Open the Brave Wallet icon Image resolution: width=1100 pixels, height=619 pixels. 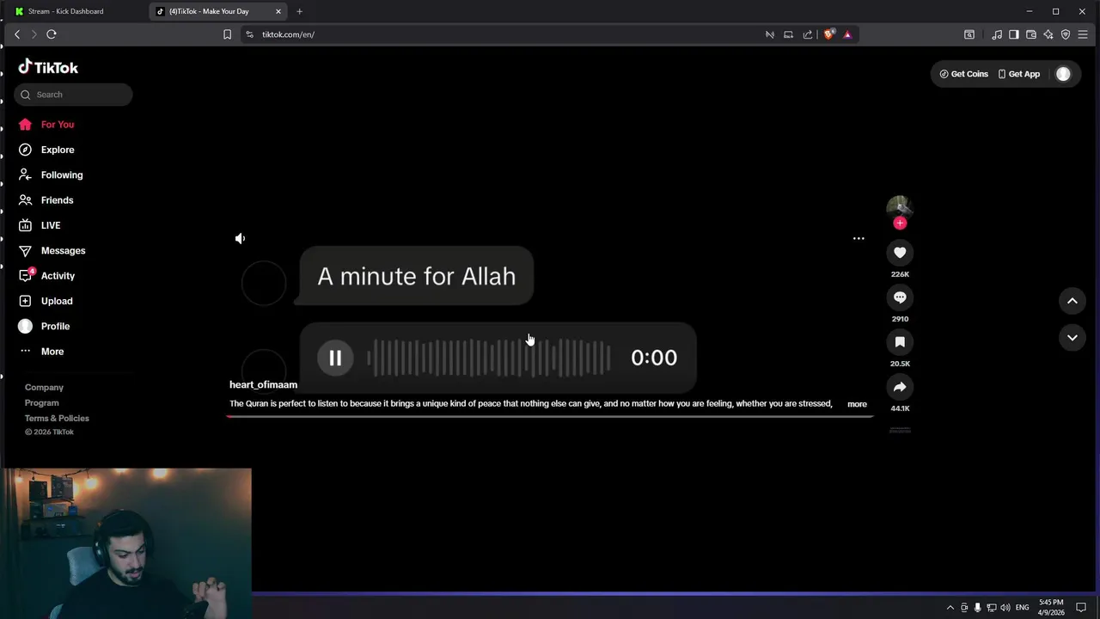(1031, 34)
